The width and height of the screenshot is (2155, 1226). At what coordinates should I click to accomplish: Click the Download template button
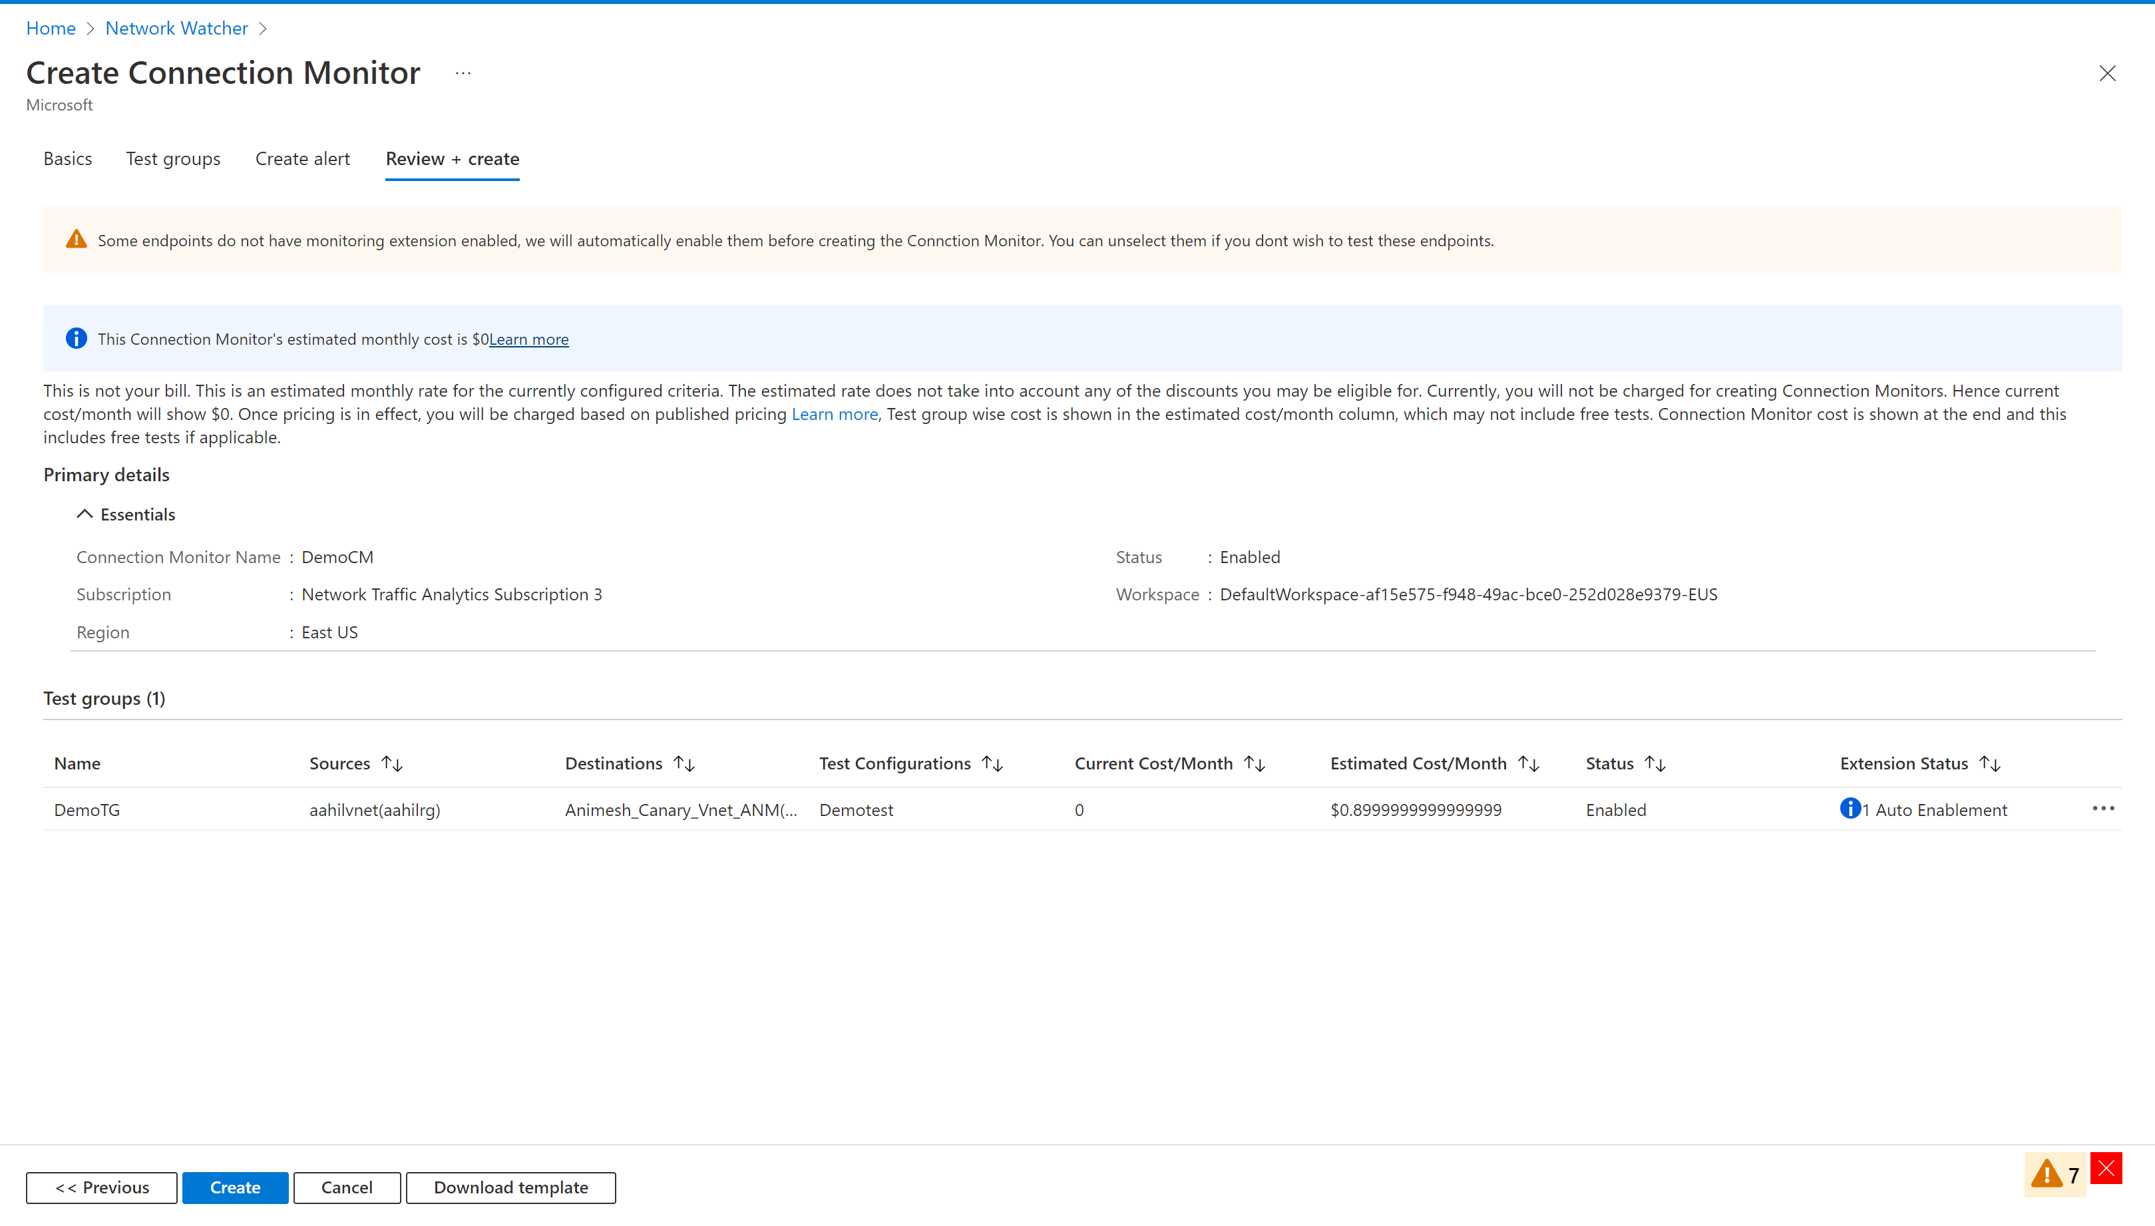510,1186
